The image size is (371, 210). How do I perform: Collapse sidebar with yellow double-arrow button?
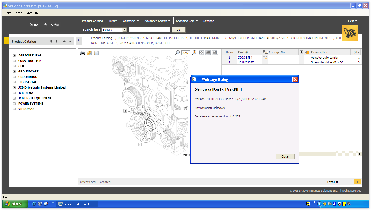(x=6, y=40)
